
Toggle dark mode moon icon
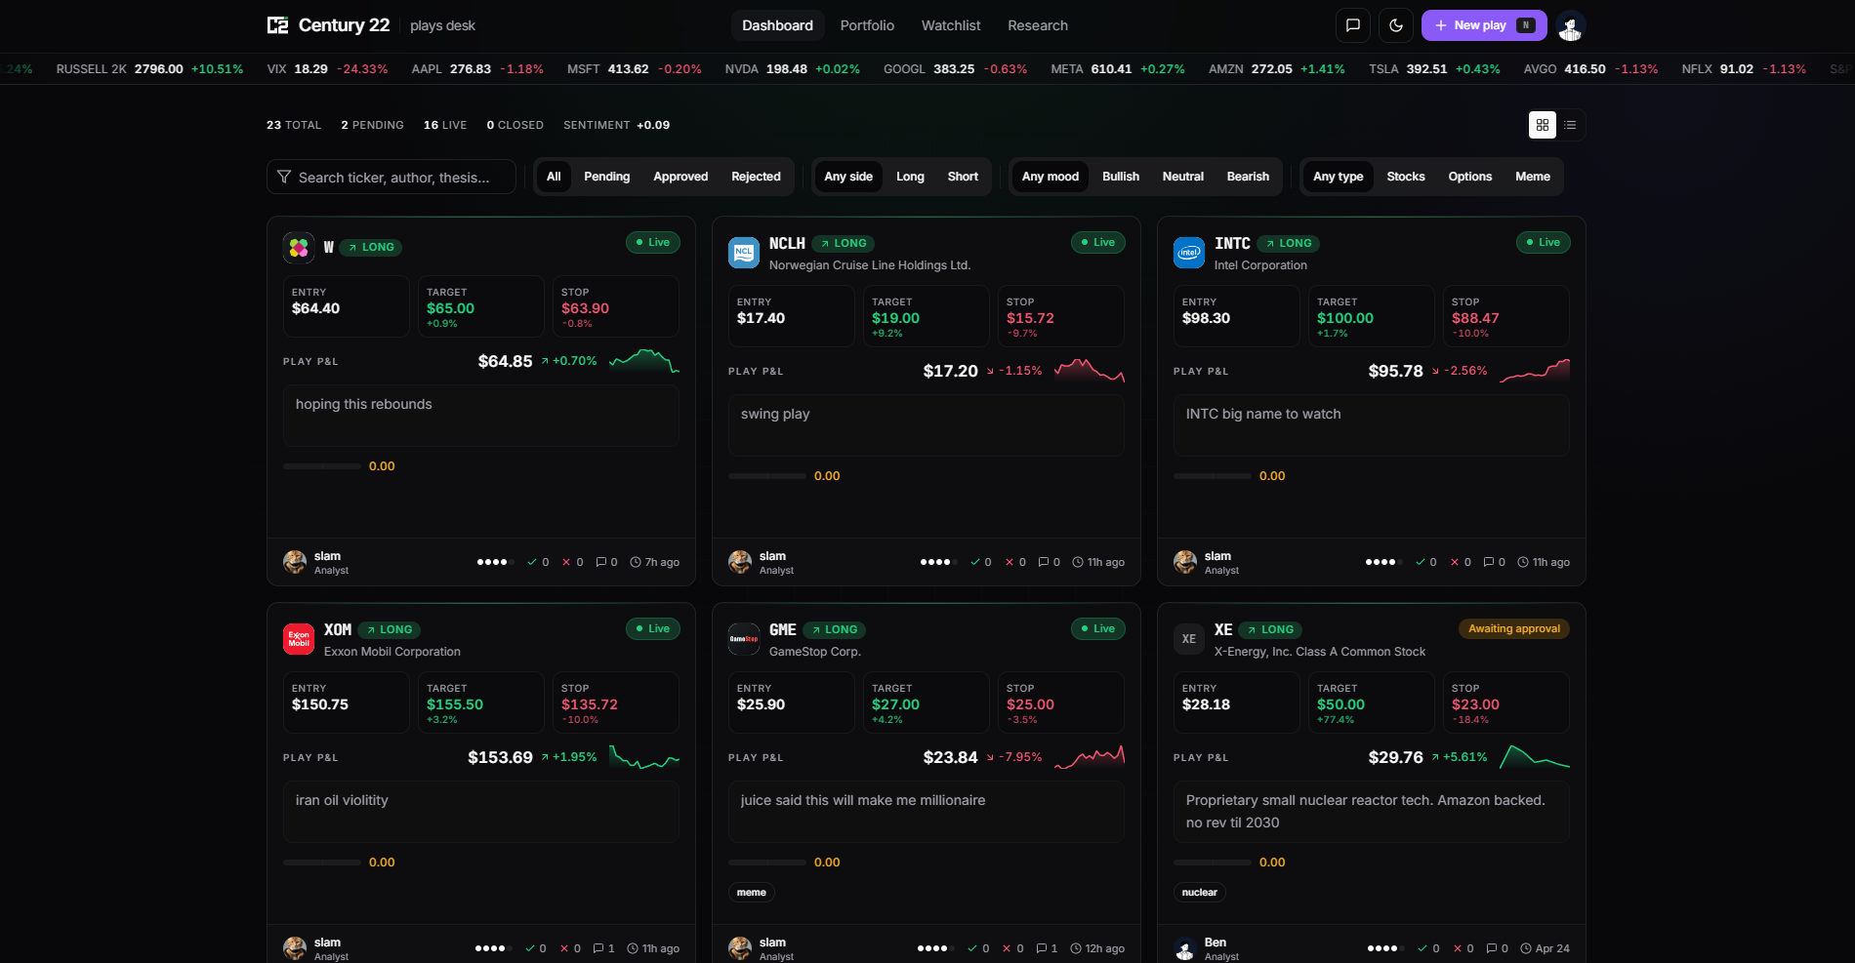(x=1396, y=25)
